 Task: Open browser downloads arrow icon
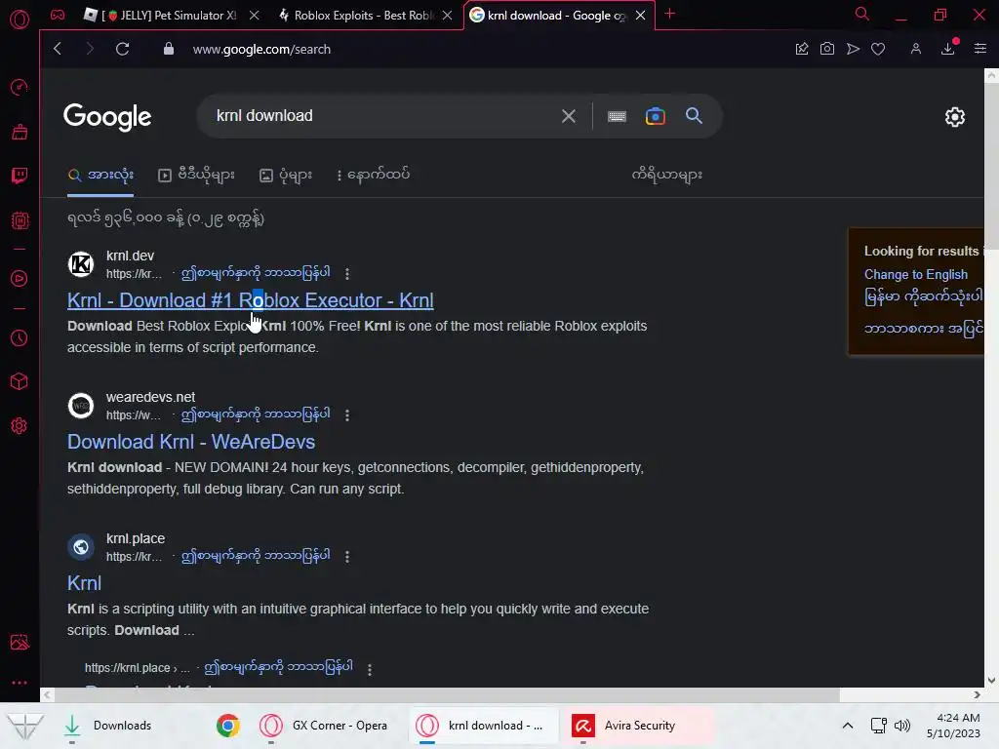point(948,49)
